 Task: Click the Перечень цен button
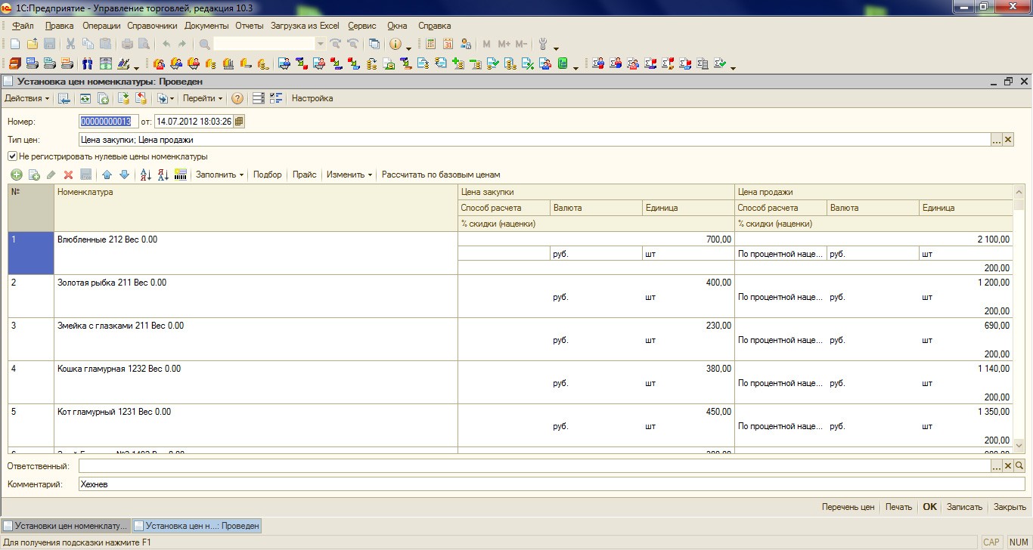click(848, 507)
